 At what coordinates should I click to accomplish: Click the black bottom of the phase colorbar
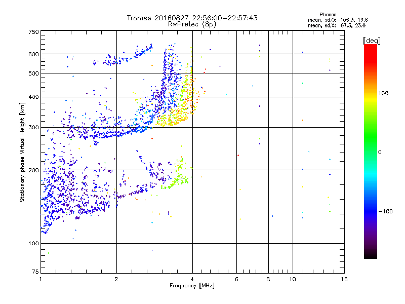[371, 255]
